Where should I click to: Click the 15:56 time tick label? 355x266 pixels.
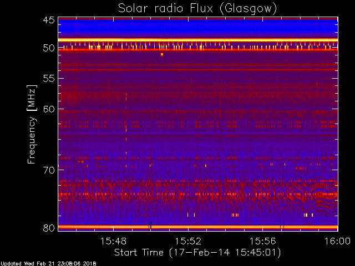click(262, 241)
